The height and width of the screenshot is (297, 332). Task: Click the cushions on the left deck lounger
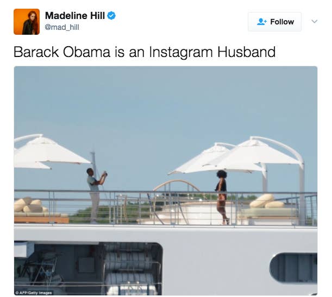pos(30,205)
